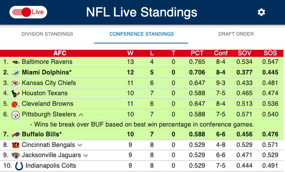Click the Buffalo Bills logo
285x172 pixels.
pos(15,135)
